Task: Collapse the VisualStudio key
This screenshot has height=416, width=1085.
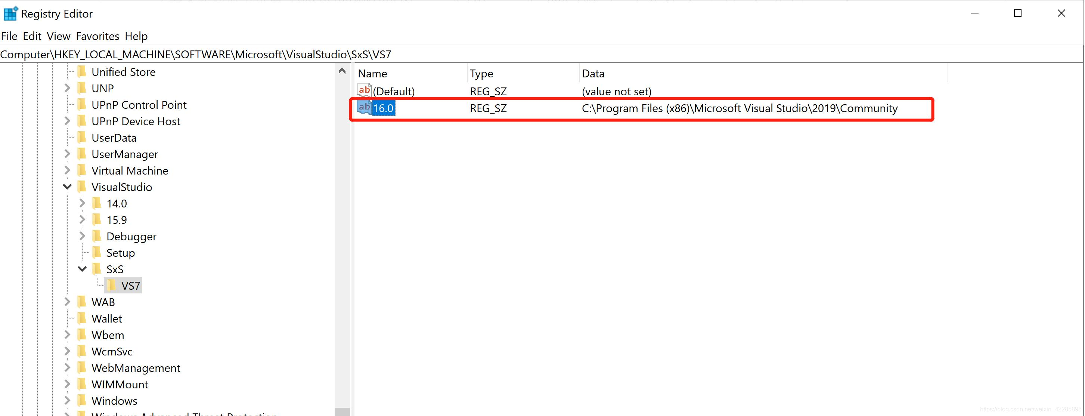Action: tap(67, 187)
